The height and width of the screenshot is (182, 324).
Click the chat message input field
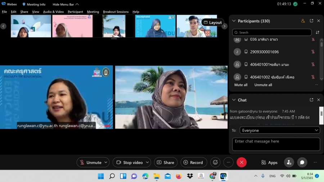[276, 144]
